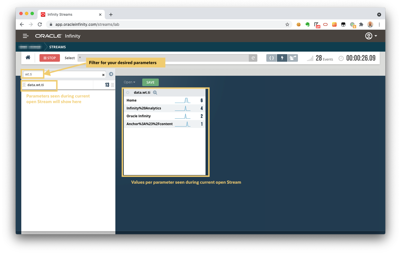Screen dimensions: 401x255
Task: Open the Evernote extension icon
Action: (x=307, y=24)
